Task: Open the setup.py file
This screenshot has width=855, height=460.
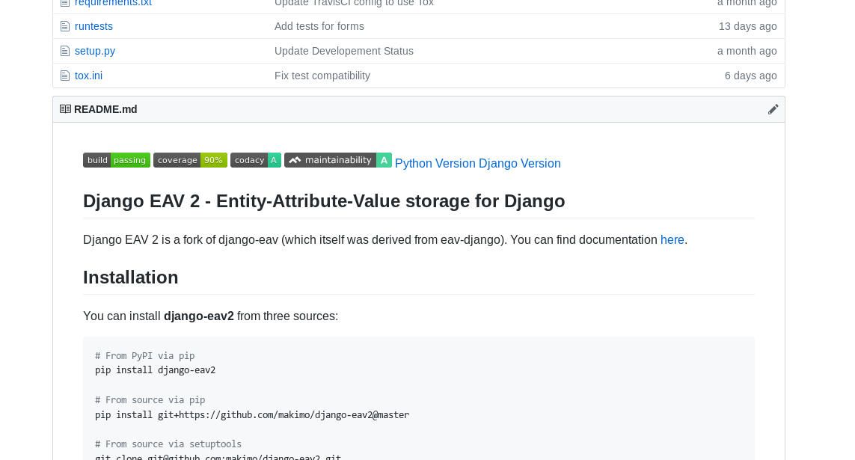Action: [x=95, y=51]
